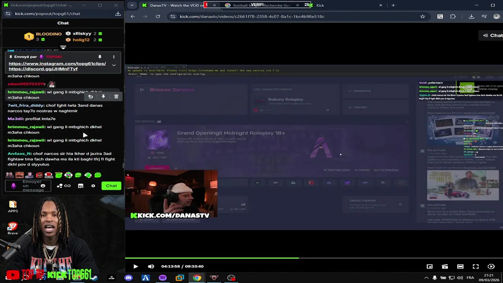The height and width of the screenshot is (283, 503).
Task: Insert the green smiling emote at row end
Action: coord(98,175)
